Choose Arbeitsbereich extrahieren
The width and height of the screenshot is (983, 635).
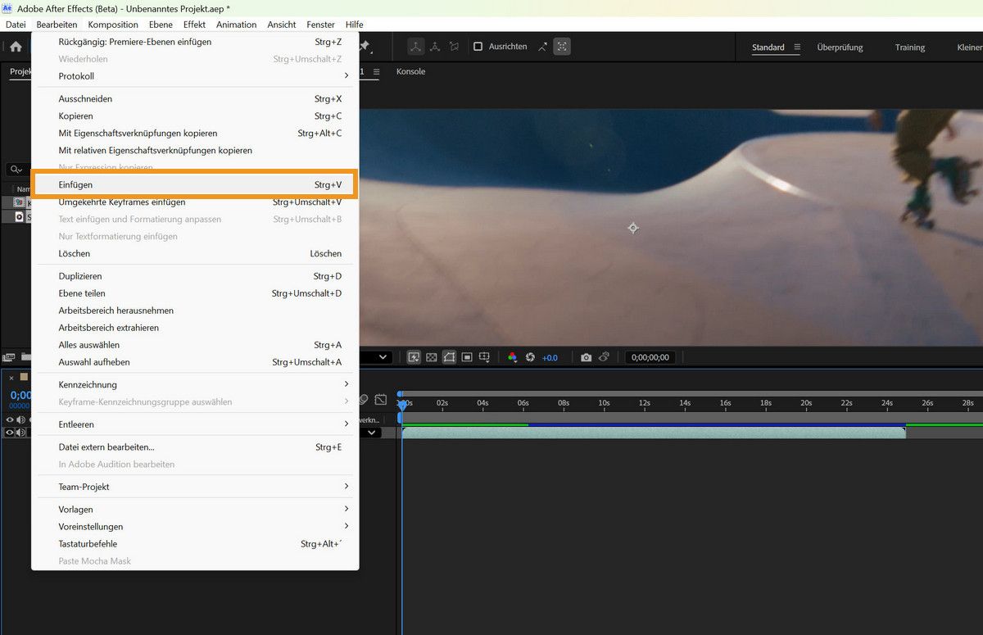(x=195, y=328)
